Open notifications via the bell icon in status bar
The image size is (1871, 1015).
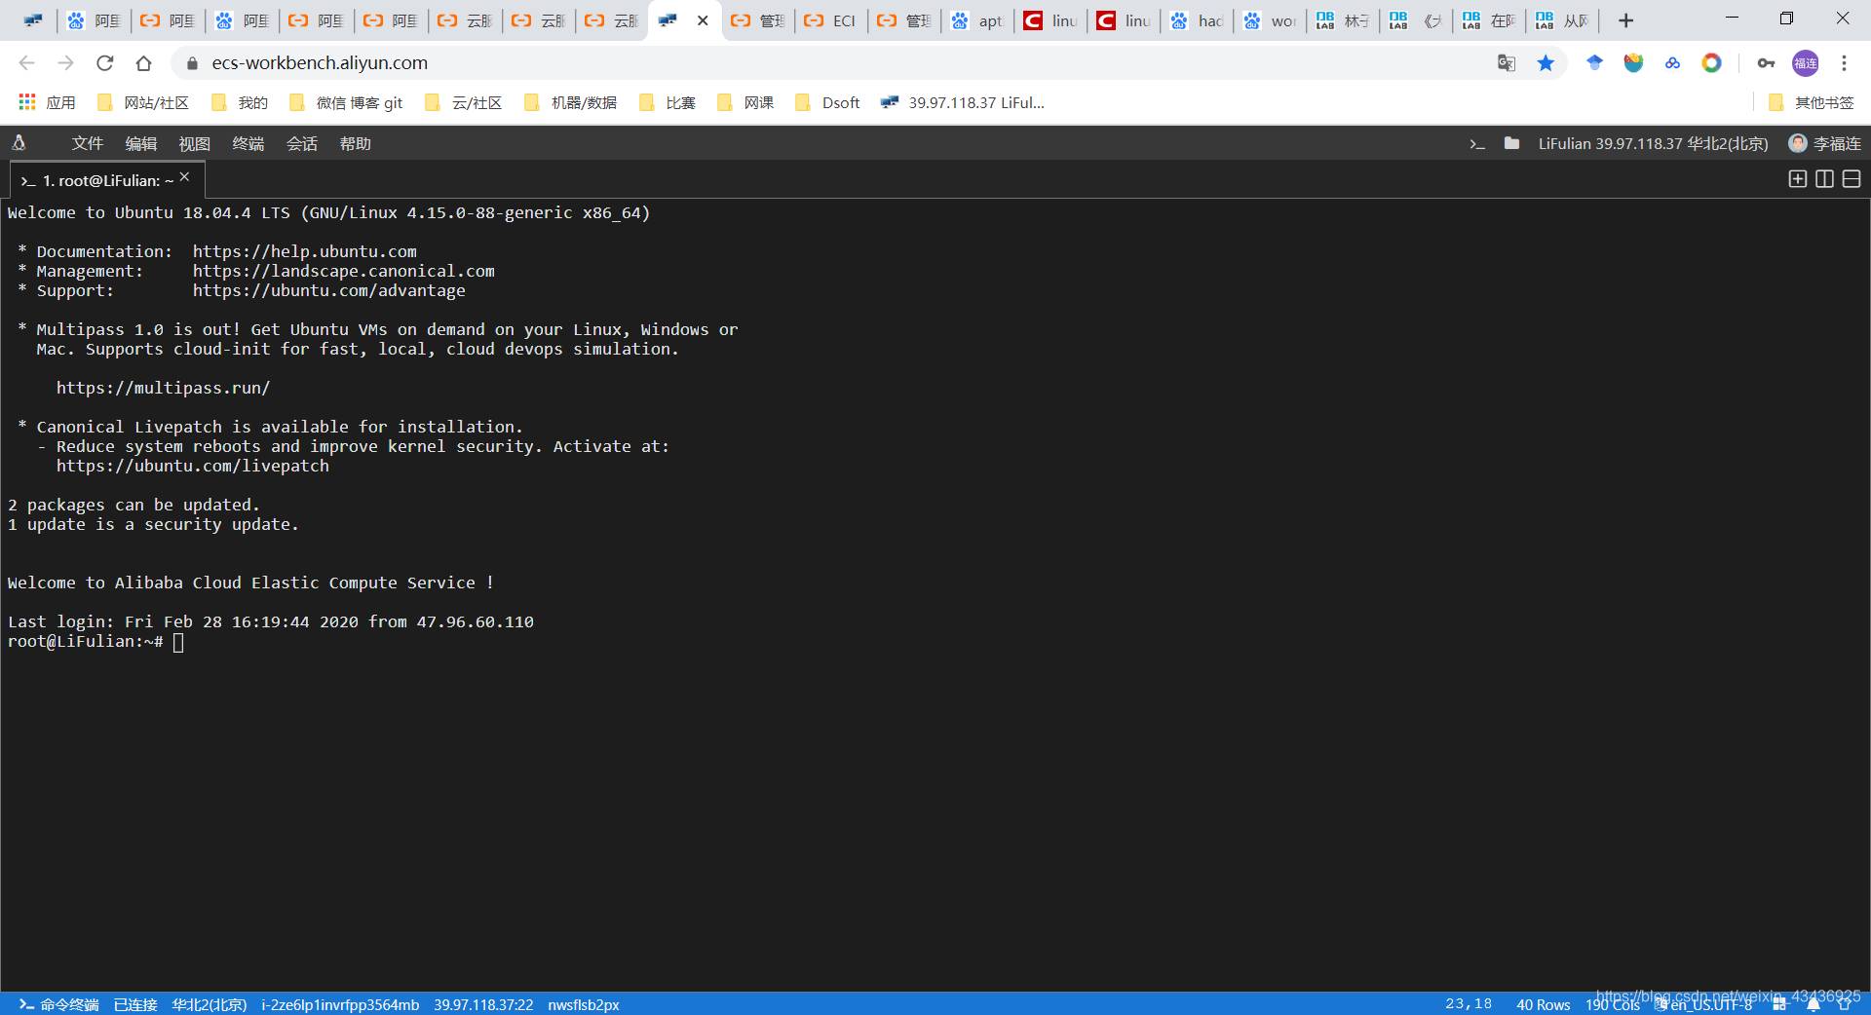1814,1004
